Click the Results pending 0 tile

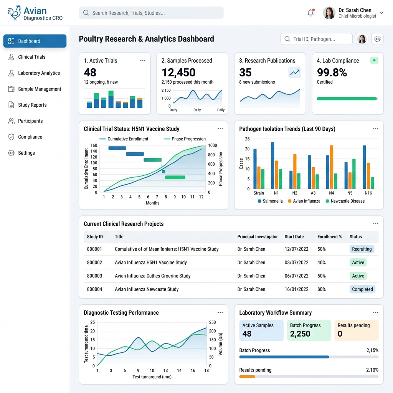point(357,330)
